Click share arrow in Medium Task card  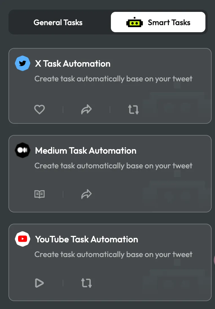(x=86, y=194)
